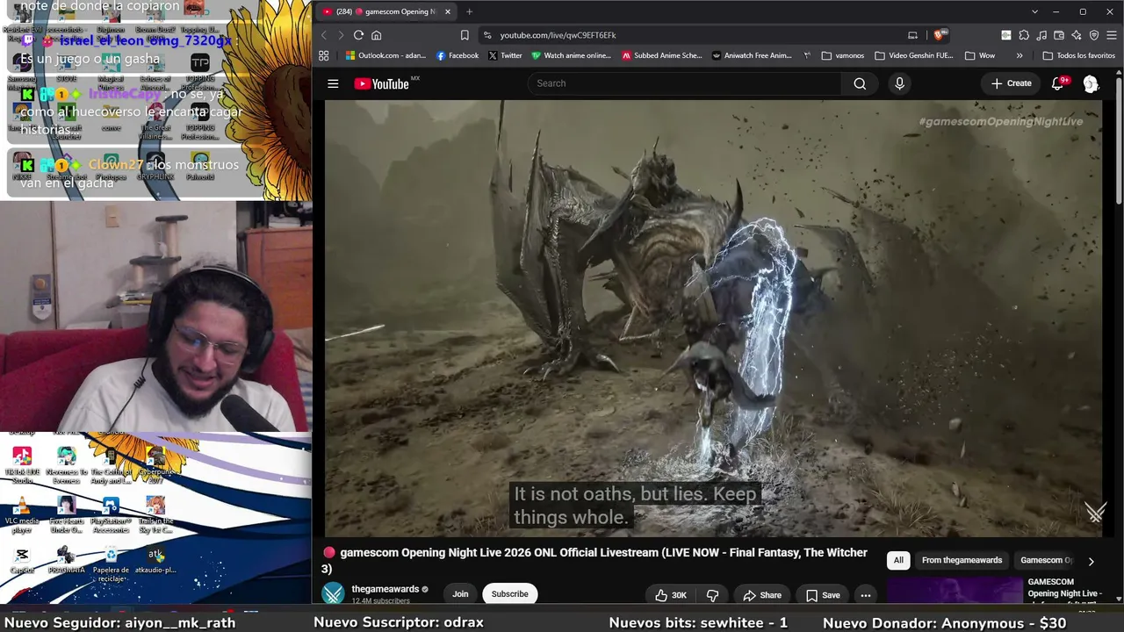Bookmark this page with the bookmark icon
Viewport: 1124px width, 632px height.
coord(465,35)
